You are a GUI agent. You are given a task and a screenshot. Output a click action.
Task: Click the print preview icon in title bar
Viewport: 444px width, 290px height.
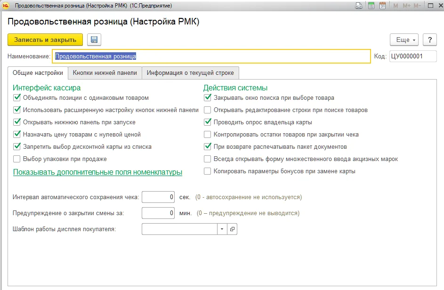359,6
